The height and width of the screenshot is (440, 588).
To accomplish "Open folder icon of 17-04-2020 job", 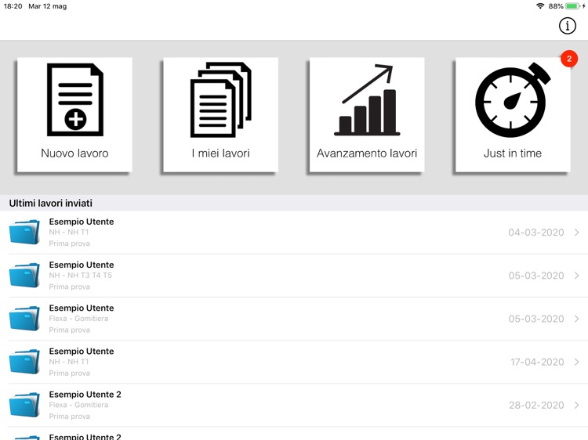I will click(x=24, y=362).
